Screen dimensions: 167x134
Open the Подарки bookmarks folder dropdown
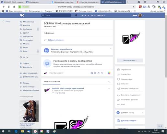(x=49, y=11)
